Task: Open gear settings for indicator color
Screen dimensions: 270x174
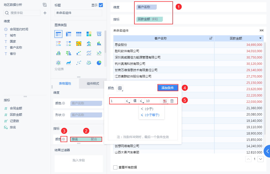Action: 63,139
